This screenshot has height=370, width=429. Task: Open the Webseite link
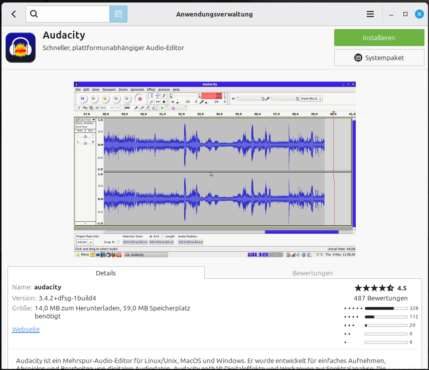tap(26, 329)
